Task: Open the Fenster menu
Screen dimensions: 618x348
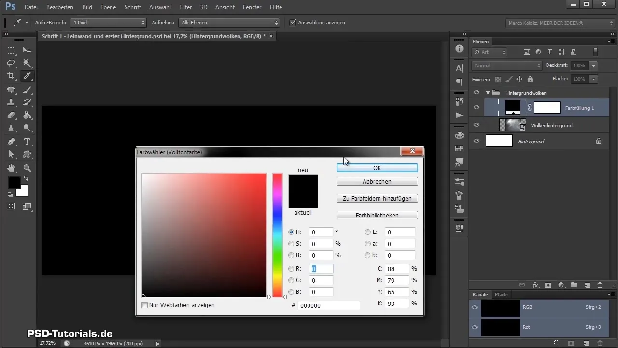Action: pos(253,7)
